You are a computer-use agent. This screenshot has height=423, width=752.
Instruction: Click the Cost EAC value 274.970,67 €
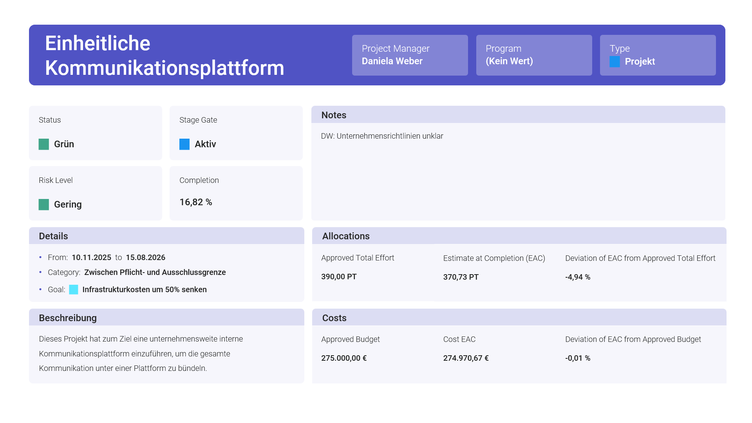pyautogui.click(x=466, y=358)
